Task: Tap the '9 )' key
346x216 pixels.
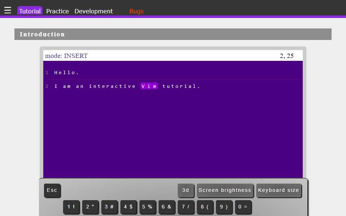Action: point(224,207)
